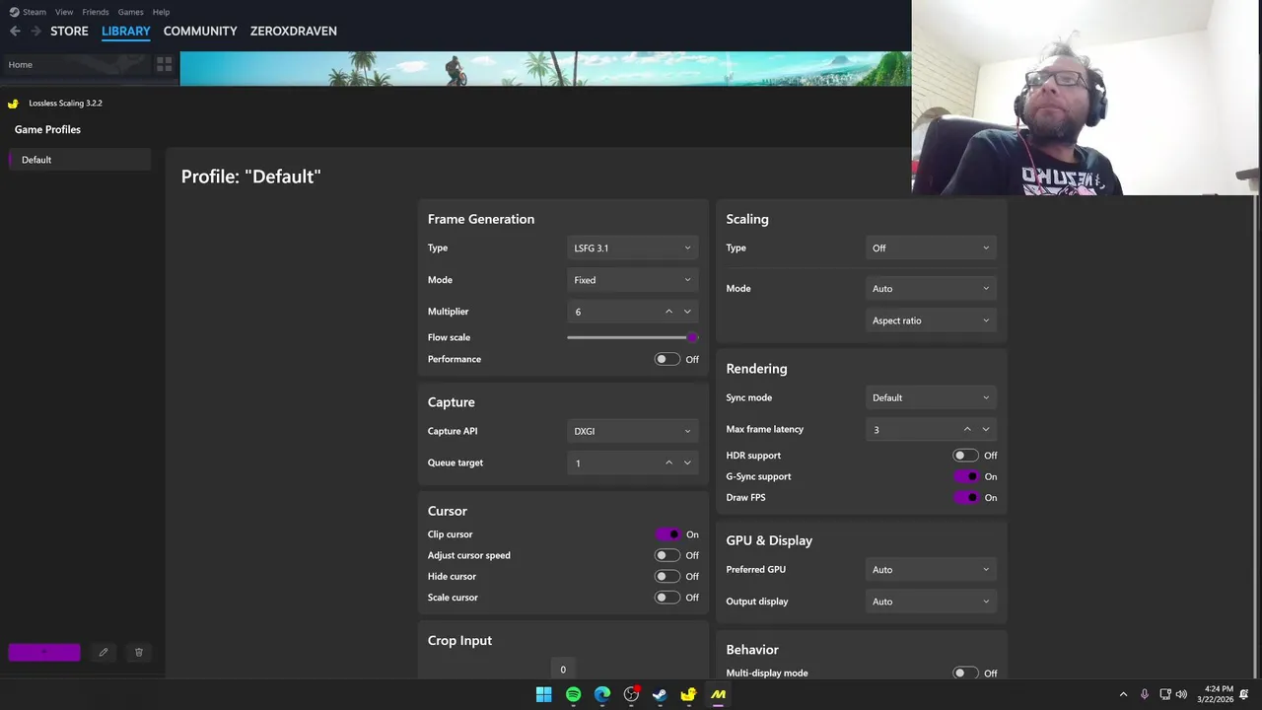This screenshot has width=1262, height=710.
Task: Open Microsoft Edge from the taskbar
Action: point(602,694)
